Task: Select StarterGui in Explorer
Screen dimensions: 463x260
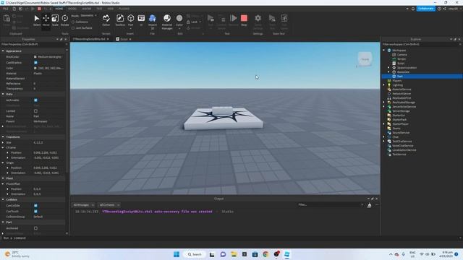Action: click(399, 116)
